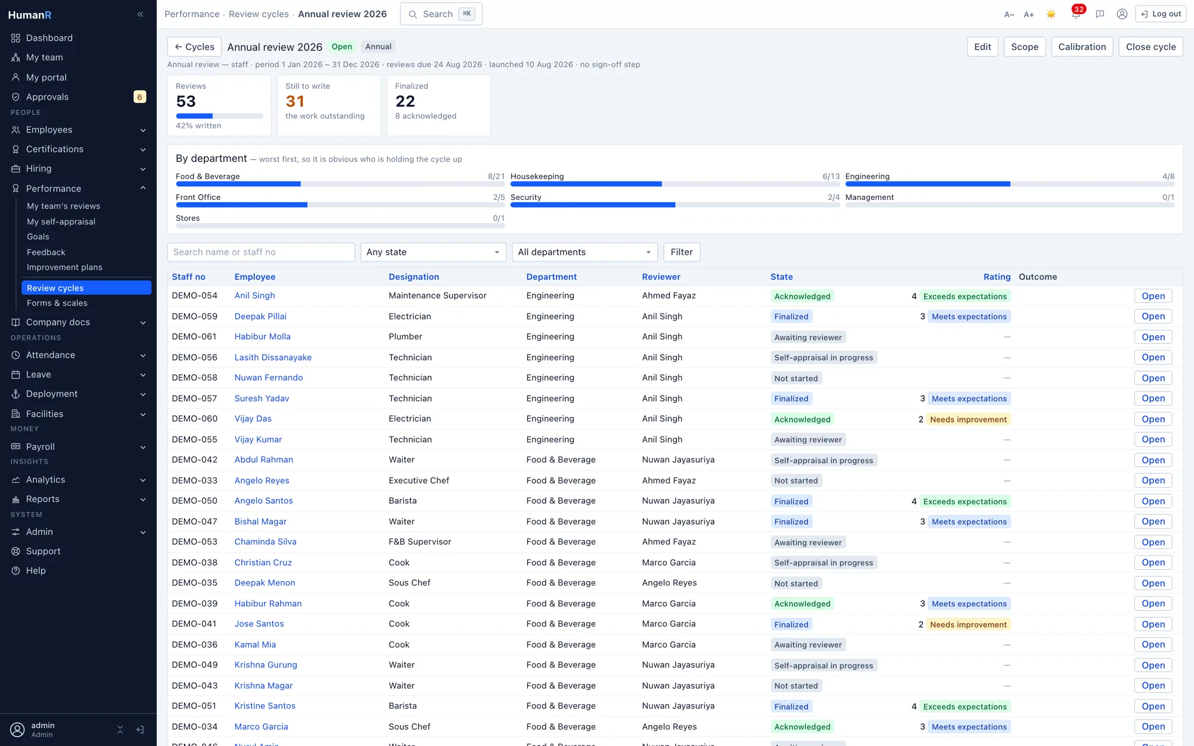1194x746 pixels.
Task: Open Improvement plans submenu item
Action: coord(64,267)
